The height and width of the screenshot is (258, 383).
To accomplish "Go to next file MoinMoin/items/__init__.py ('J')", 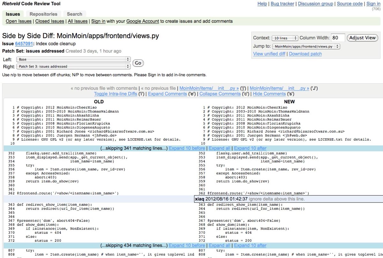I will tap(279, 88).
